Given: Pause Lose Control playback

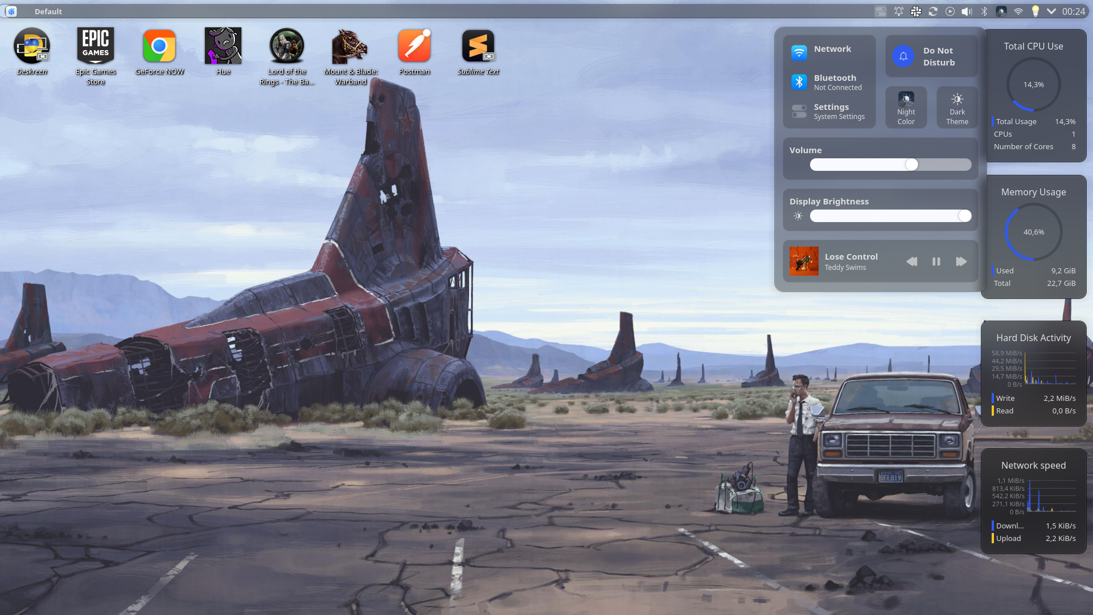Looking at the screenshot, I should click(x=936, y=261).
